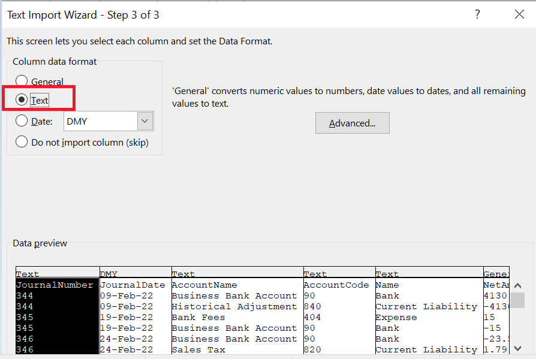Open the Advanced settings button
536x359 pixels.
pyautogui.click(x=352, y=123)
